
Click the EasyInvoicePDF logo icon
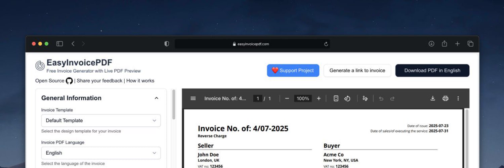pyautogui.click(x=40, y=66)
